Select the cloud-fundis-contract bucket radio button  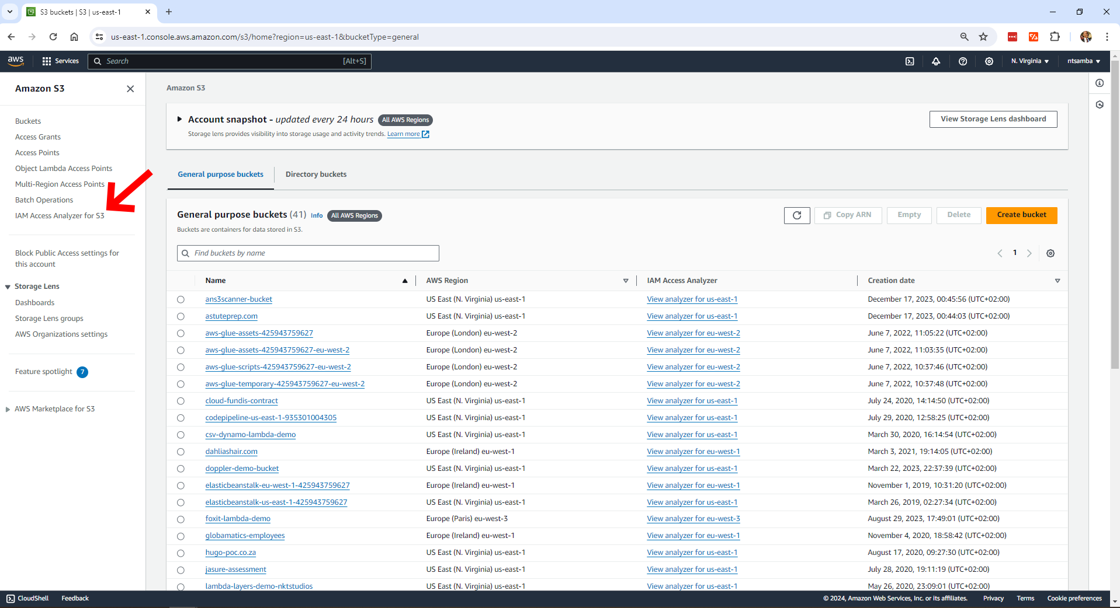pyautogui.click(x=181, y=401)
